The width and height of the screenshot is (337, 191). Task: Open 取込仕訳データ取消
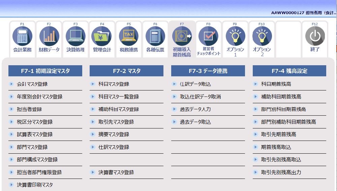(x=200, y=97)
